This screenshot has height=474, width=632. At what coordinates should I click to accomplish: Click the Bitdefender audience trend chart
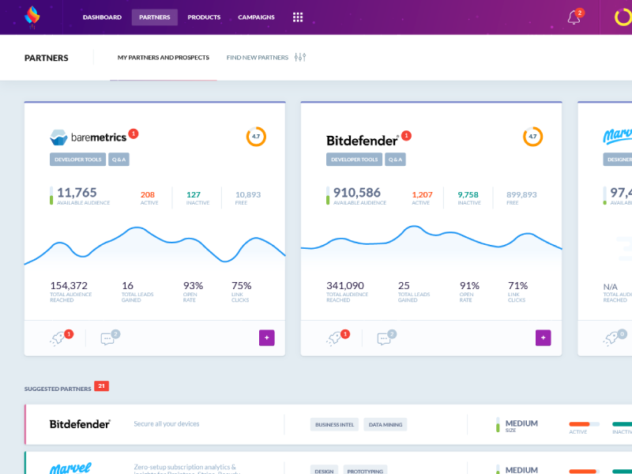(x=431, y=242)
